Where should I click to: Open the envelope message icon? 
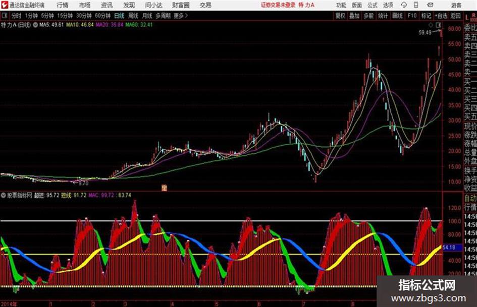click(430, 5)
